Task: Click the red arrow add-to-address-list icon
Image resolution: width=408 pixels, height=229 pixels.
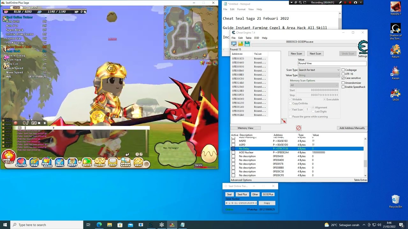Action: point(284,121)
